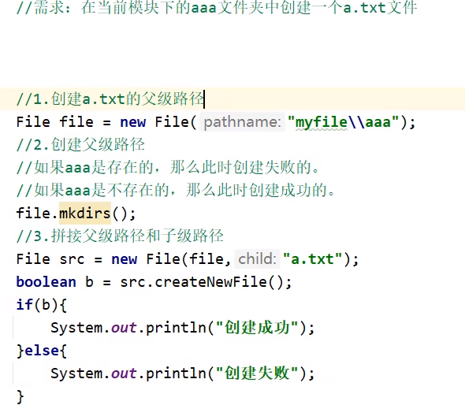Click the '}else{' line
This screenshot has height=420, width=465.
[42, 351]
